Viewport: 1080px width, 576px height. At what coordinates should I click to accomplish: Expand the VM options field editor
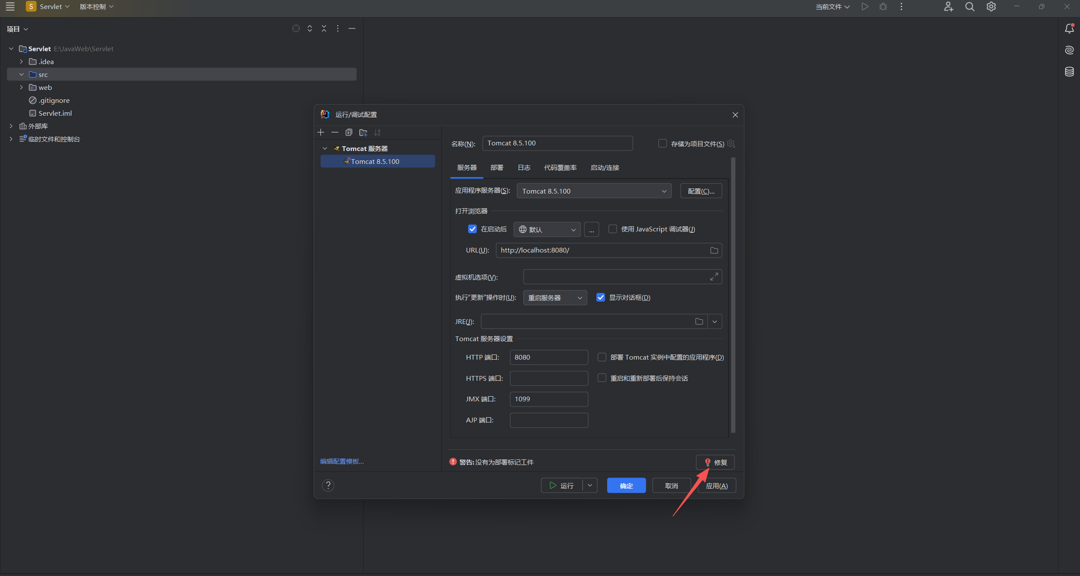pyautogui.click(x=714, y=277)
